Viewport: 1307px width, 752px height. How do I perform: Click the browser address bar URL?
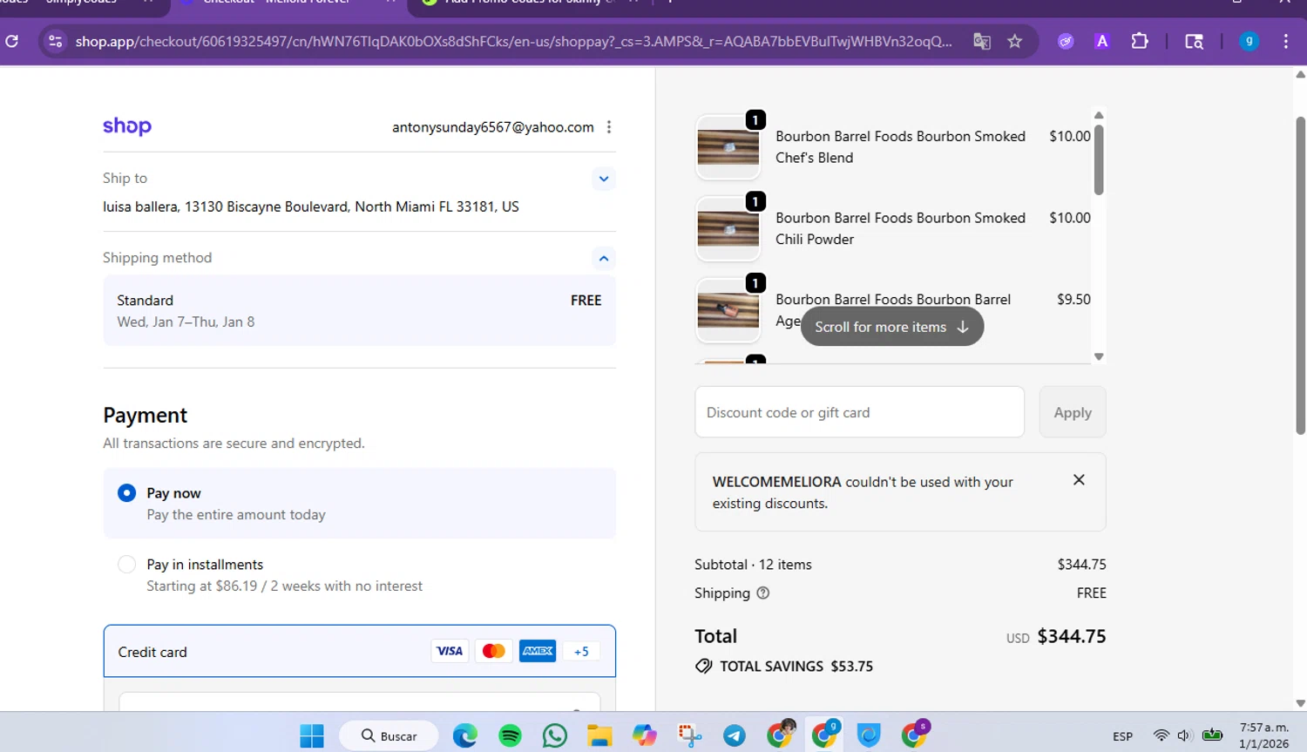point(513,41)
